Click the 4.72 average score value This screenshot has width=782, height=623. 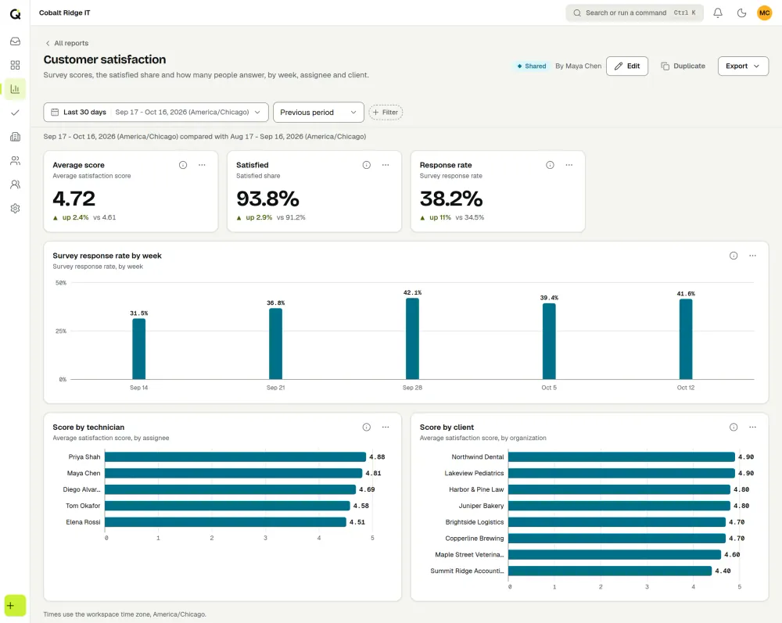[x=74, y=199]
